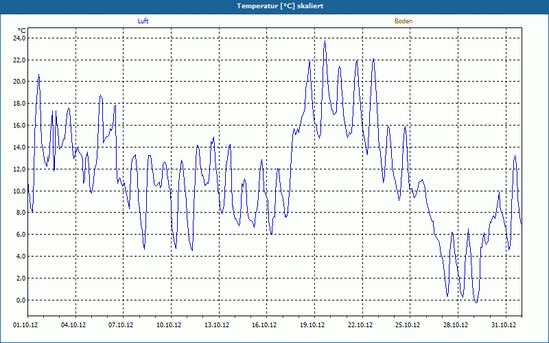The height and width of the screenshot is (343, 549).
Task: Click the 04.10.12 date label
Action: (73, 325)
